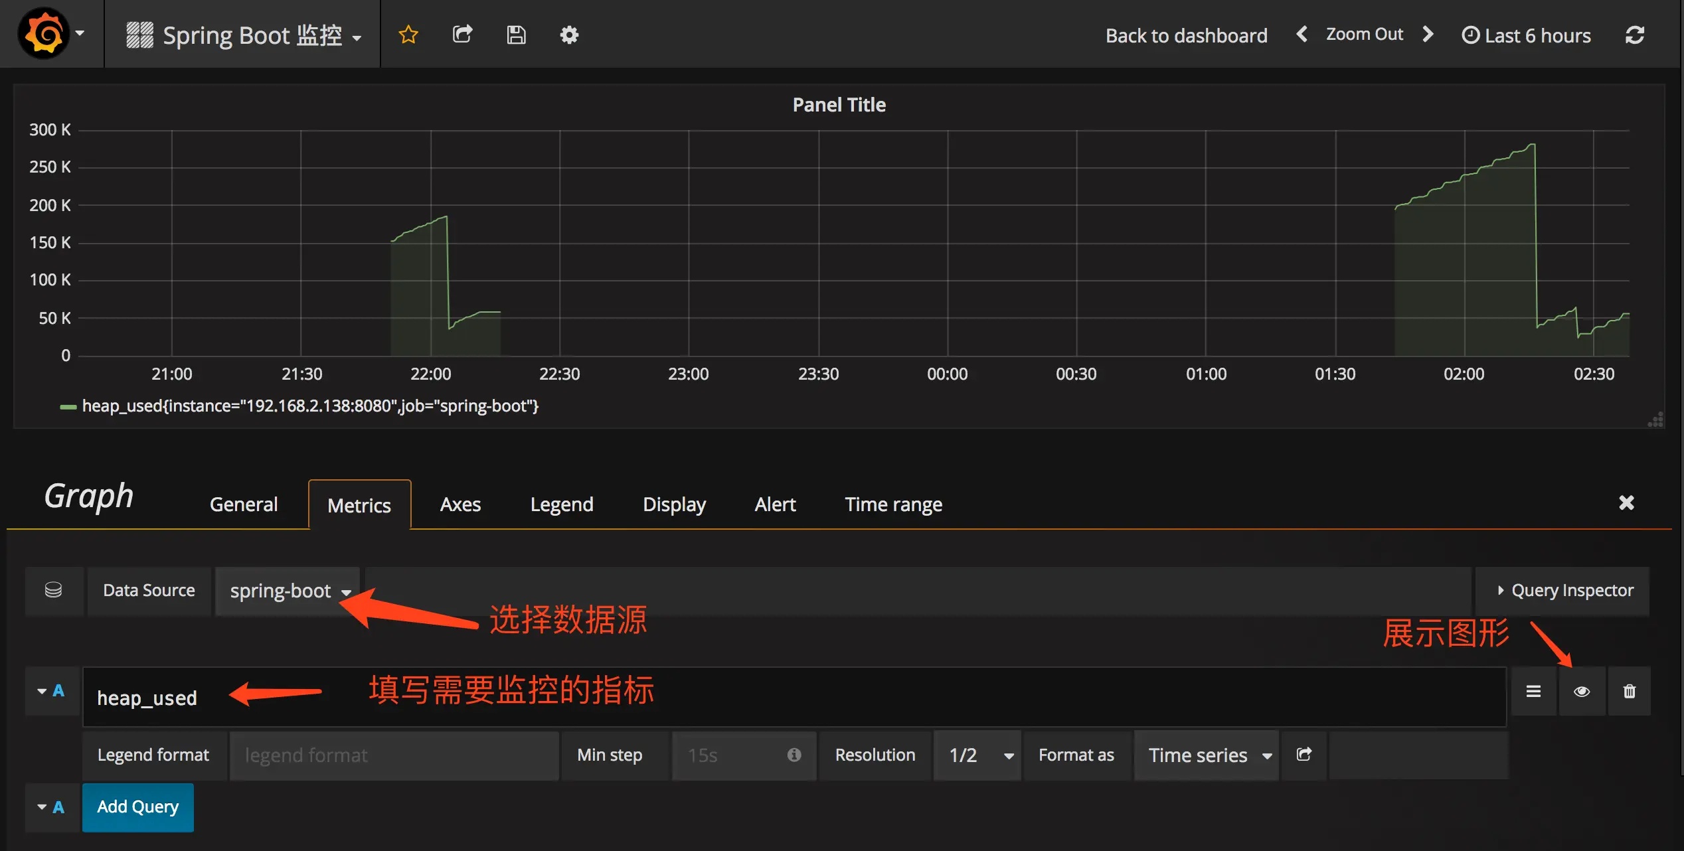Image resolution: width=1684 pixels, height=851 pixels.
Task: Open dashboard settings gear
Action: pyautogui.click(x=569, y=35)
